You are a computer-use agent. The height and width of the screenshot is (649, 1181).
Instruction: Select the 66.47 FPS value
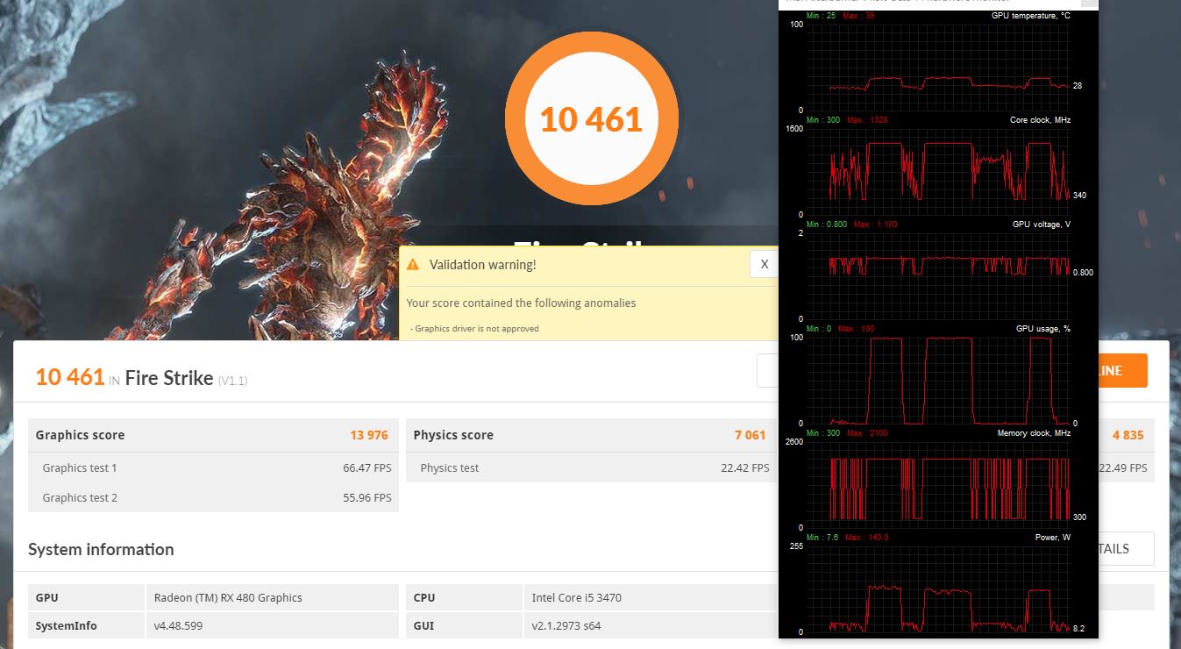366,467
